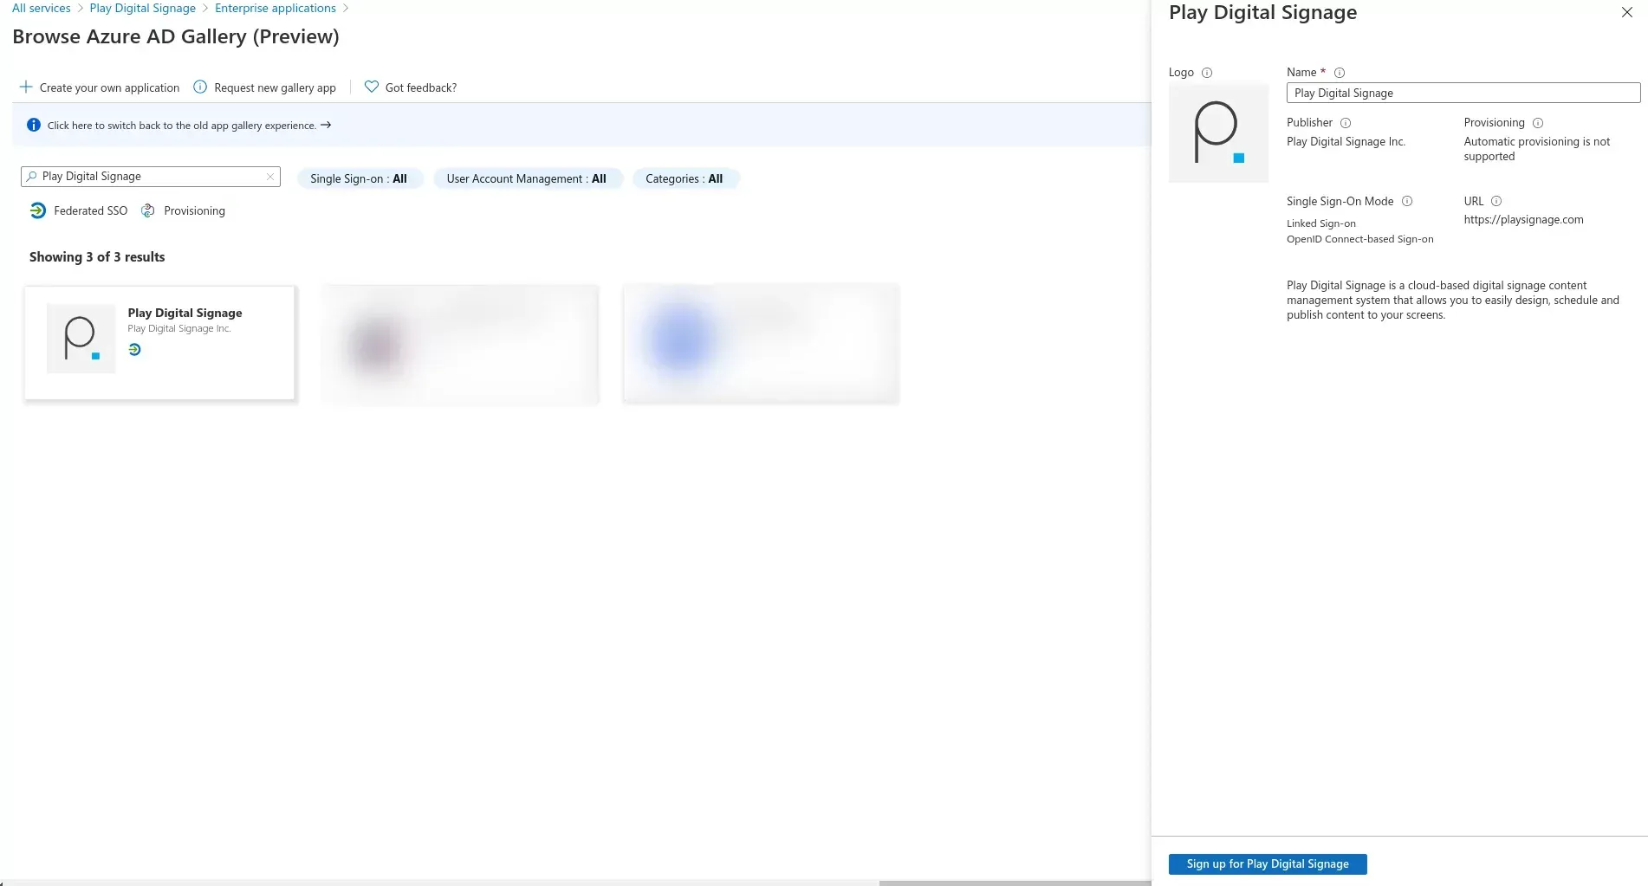Screen dimensions: 1648x886
Task: Clear the search box with the X icon
Action: pos(270,177)
